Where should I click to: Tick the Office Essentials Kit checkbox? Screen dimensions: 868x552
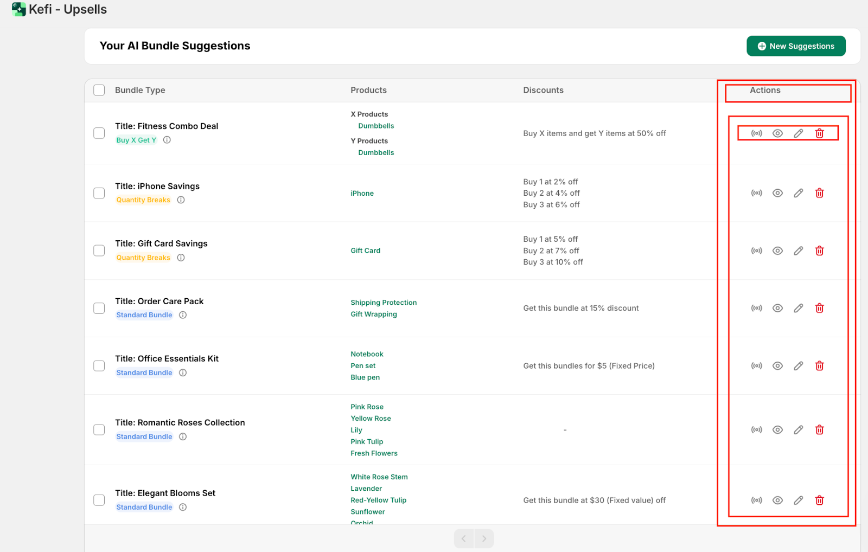(x=99, y=366)
